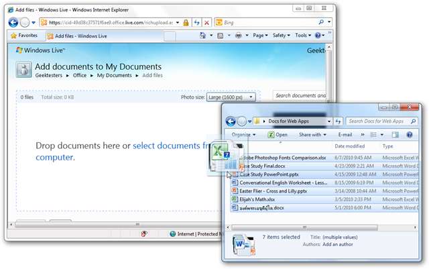Screen dimensions: 429x269
Task: Click the Bing search magnifier icon
Action: click(321, 22)
